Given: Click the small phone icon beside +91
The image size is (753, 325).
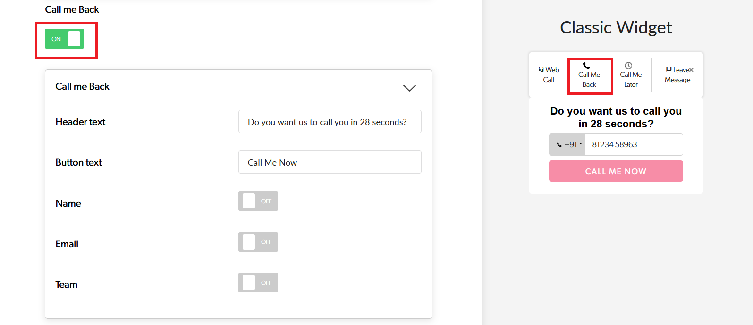Looking at the screenshot, I should coord(559,145).
